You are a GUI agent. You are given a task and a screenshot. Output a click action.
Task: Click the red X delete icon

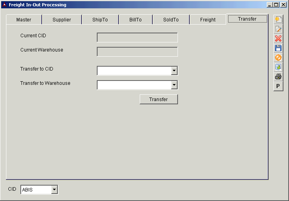click(x=278, y=38)
